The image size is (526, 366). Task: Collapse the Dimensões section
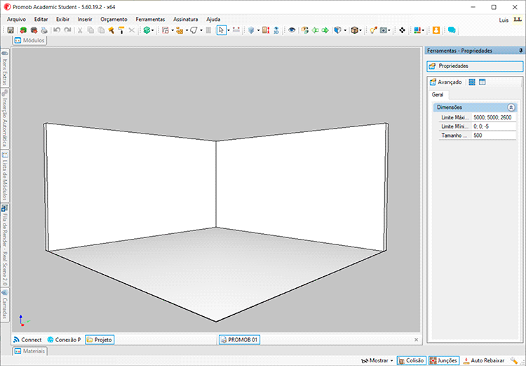[511, 107]
